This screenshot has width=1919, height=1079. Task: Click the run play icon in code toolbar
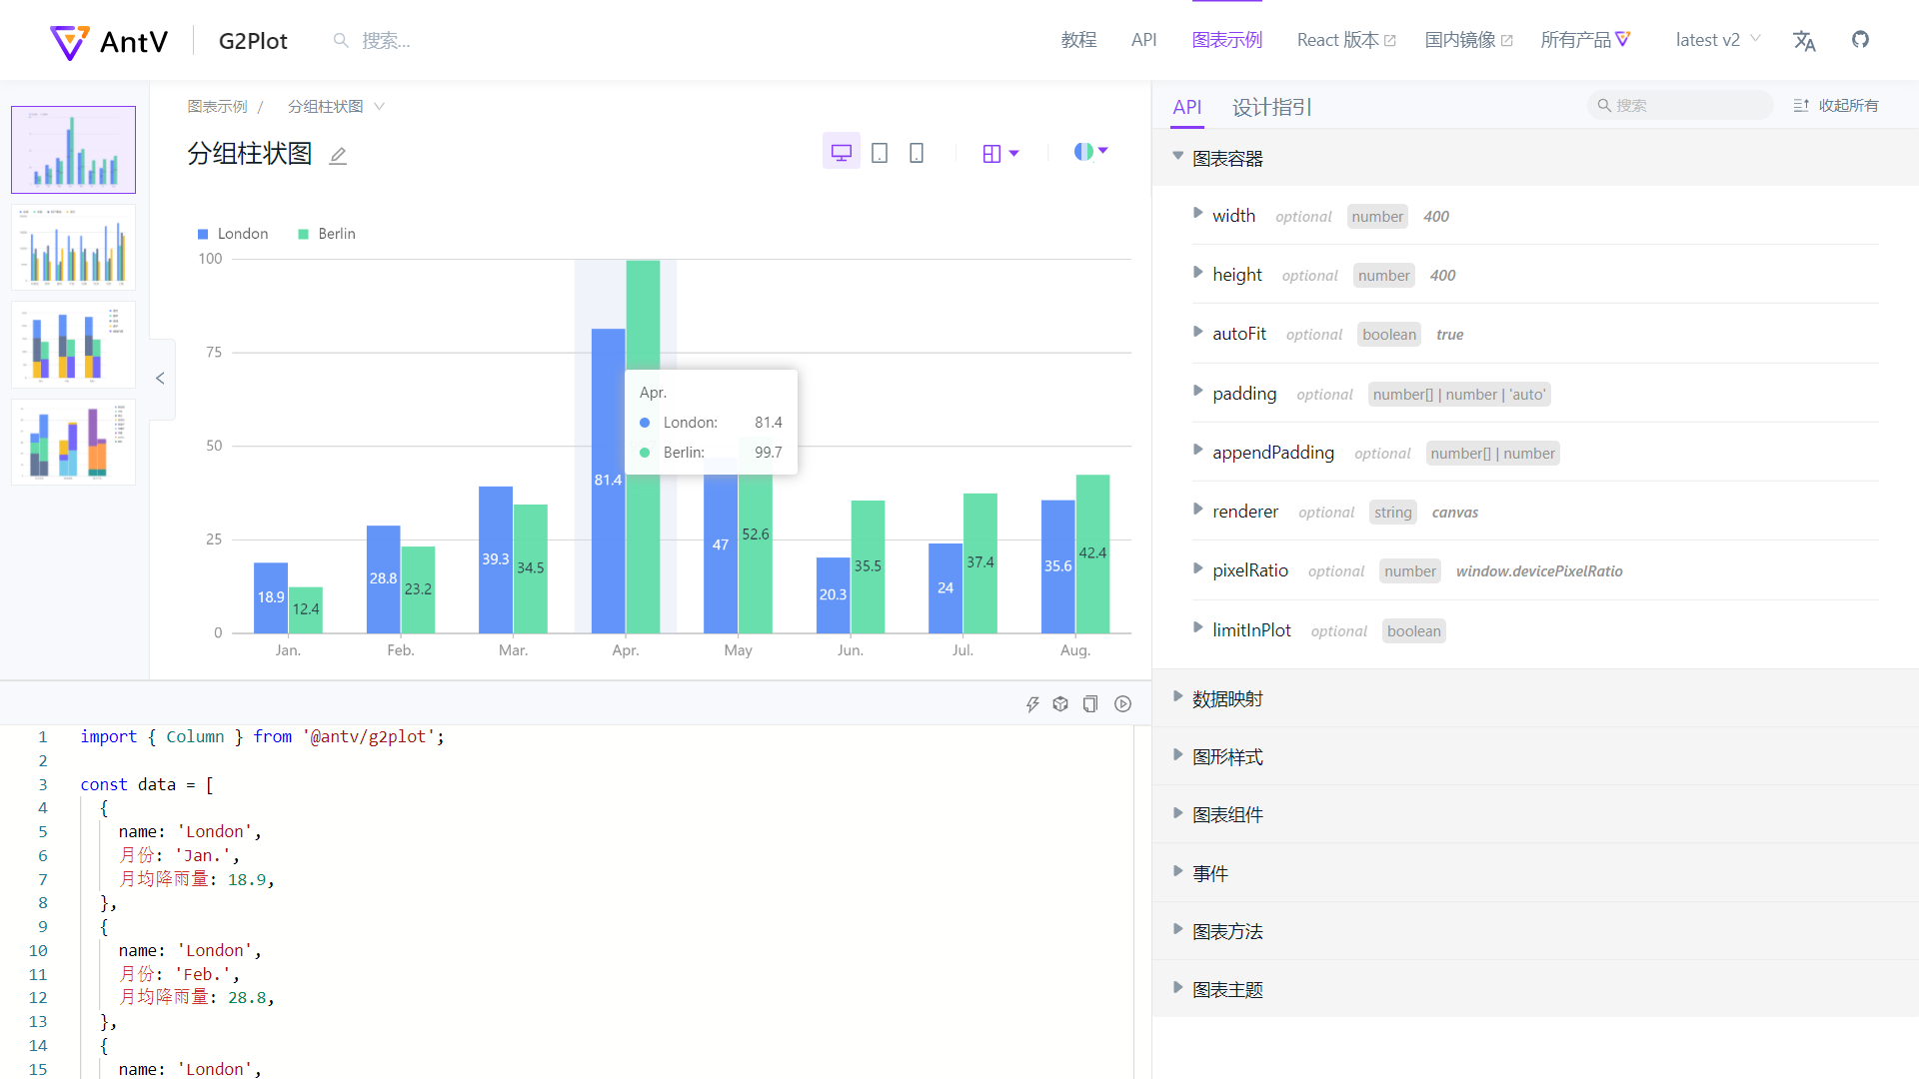pos(1123,704)
